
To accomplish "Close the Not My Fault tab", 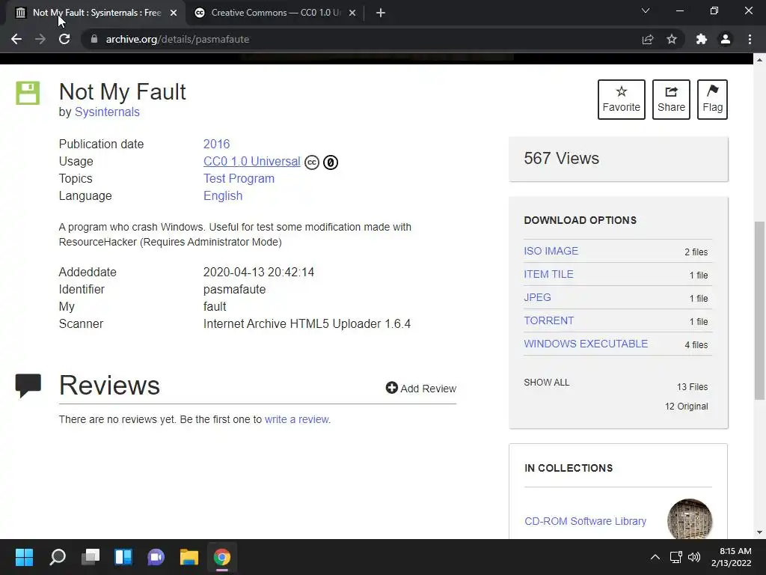I will (174, 13).
